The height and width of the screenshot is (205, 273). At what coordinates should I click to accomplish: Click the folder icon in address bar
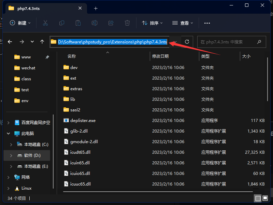coord(54,42)
